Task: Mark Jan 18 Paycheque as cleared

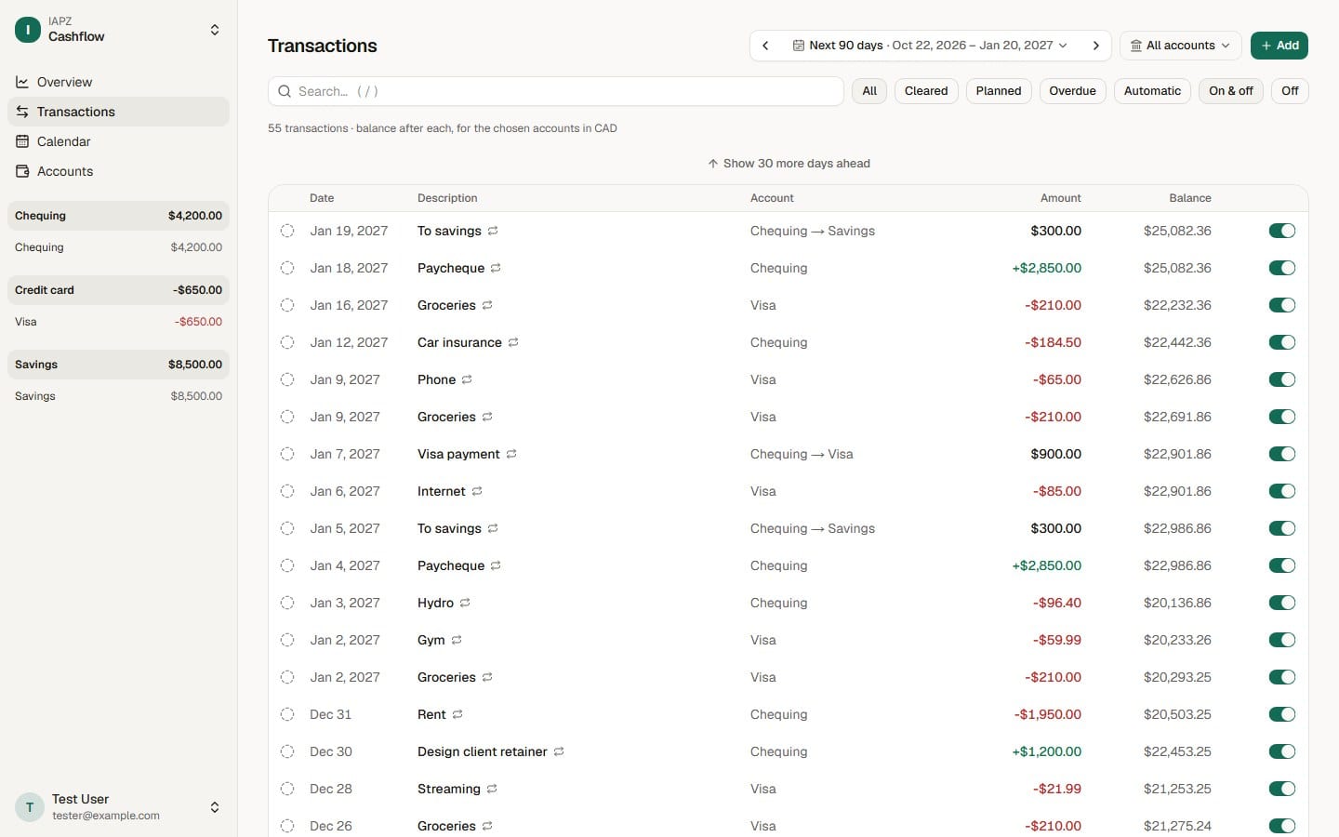Action: pyautogui.click(x=287, y=268)
